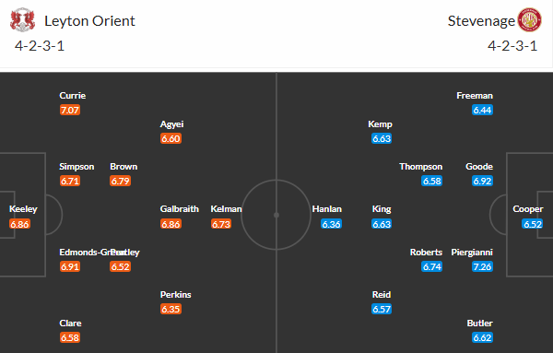553x353 pixels.
Task: Select Goode's 6.92 rating badge
Action: (482, 181)
